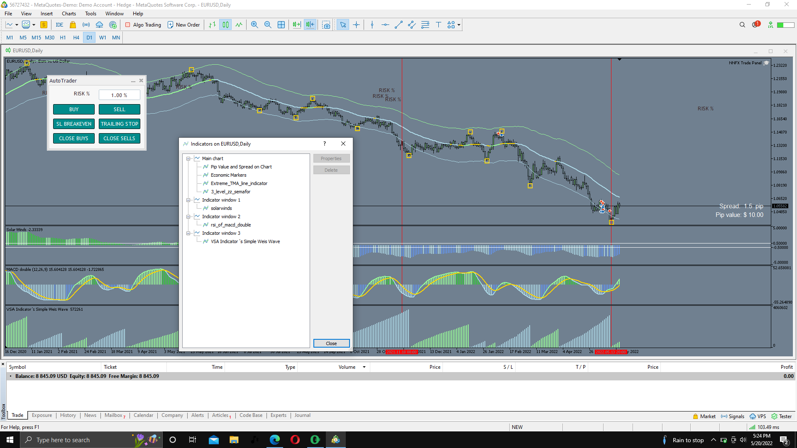Click the Close button in Indicators dialog
The height and width of the screenshot is (448, 797).
331,343
